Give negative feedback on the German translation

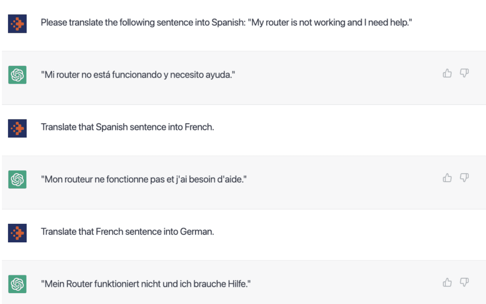(464, 282)
